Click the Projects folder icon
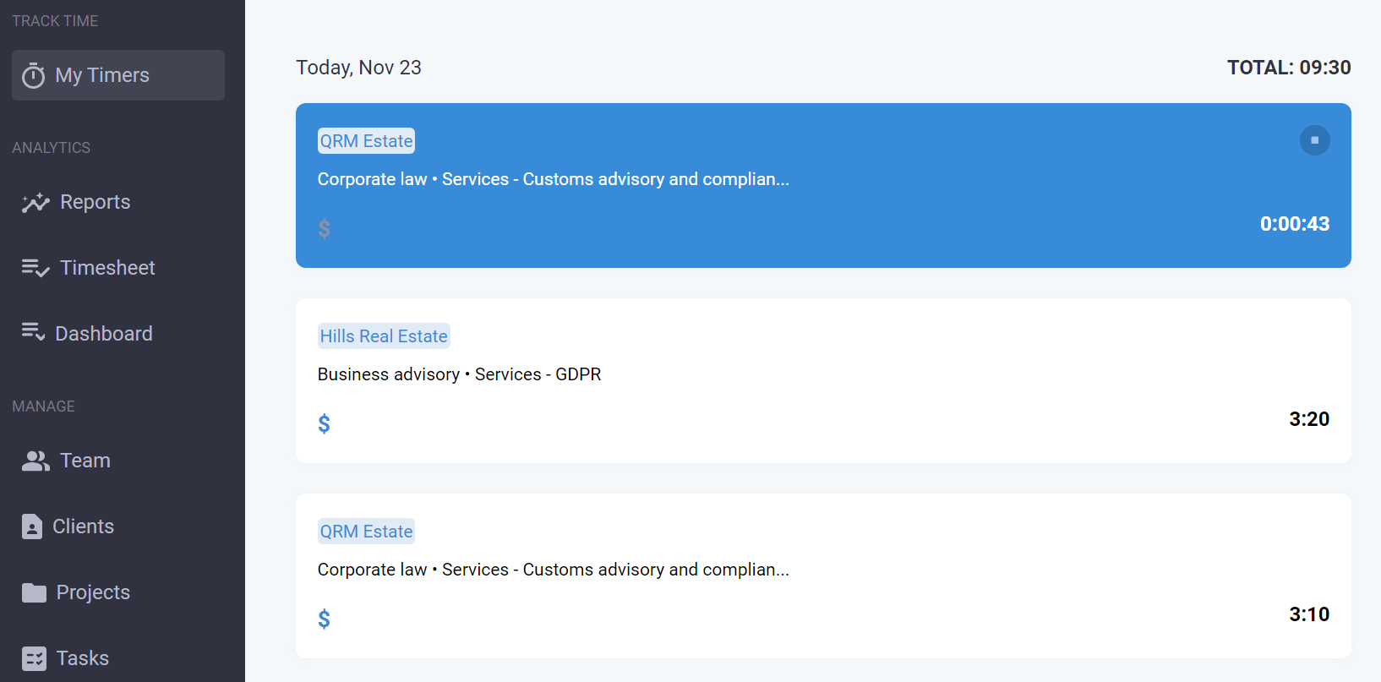 (34, 592)
